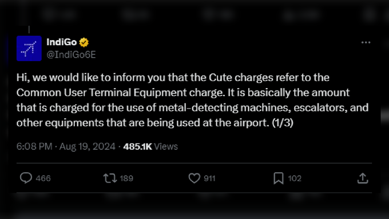389x219 pixels.
Task: Open the IndiGo display name link
Action: [x=62, y=42]
